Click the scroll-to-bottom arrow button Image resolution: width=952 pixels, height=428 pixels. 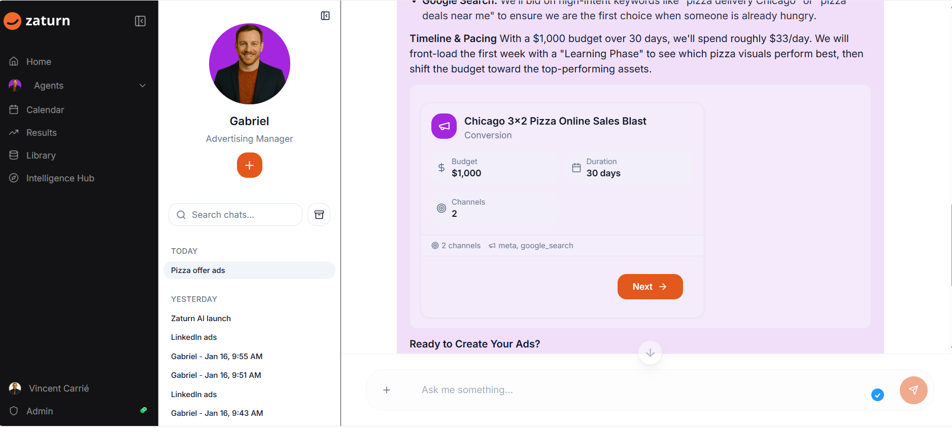coord(650,353)
